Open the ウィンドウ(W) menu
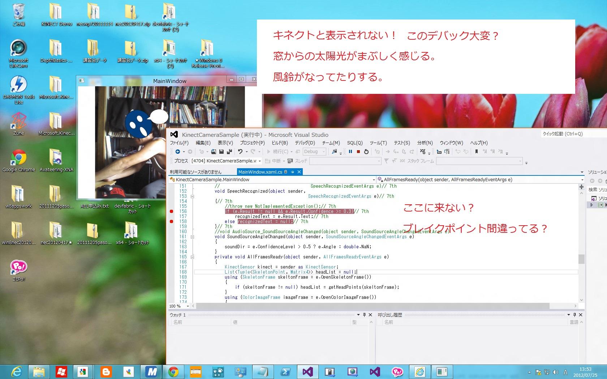607x379 pixels. [x=451, y=143]
